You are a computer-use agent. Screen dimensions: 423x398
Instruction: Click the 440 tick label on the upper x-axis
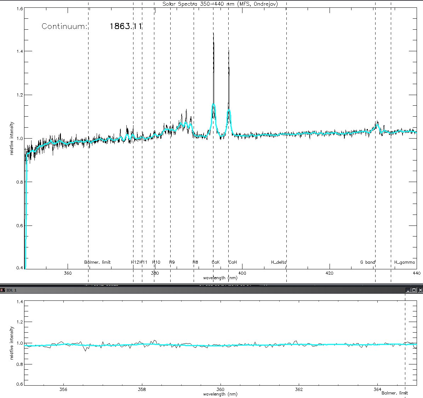click(417, 273)
